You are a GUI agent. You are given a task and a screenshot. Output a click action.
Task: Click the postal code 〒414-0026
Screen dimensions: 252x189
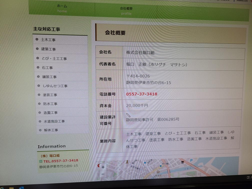pos(138,76)
